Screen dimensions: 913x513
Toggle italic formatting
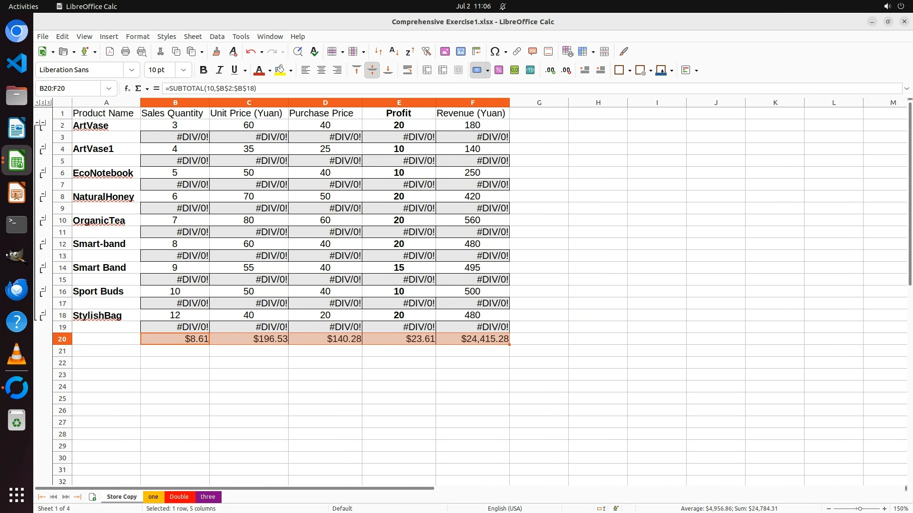219,70
